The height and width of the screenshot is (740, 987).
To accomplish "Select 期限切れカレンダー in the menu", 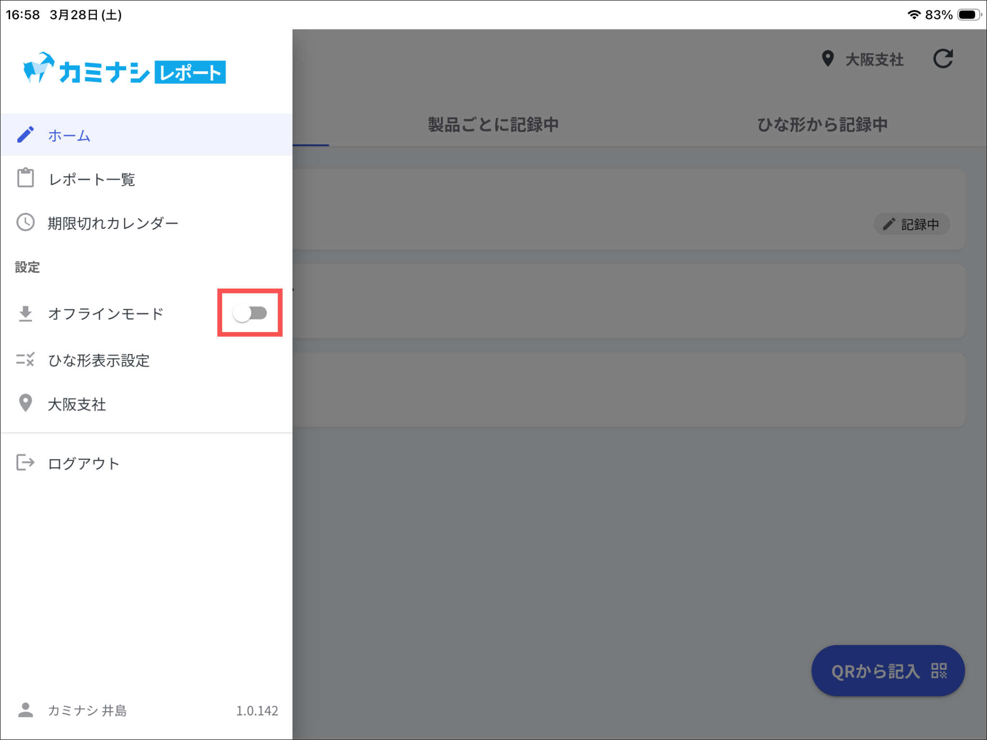I will [x=113, y=223].
